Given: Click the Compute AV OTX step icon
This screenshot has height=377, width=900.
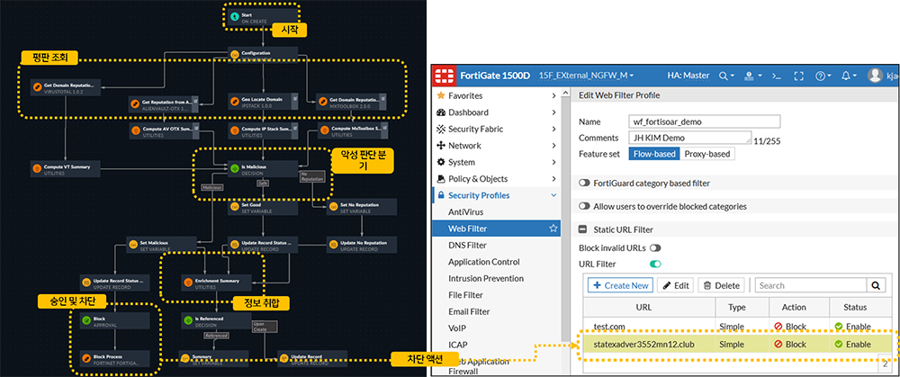Looking at the screenshot, I should (136, 130).
